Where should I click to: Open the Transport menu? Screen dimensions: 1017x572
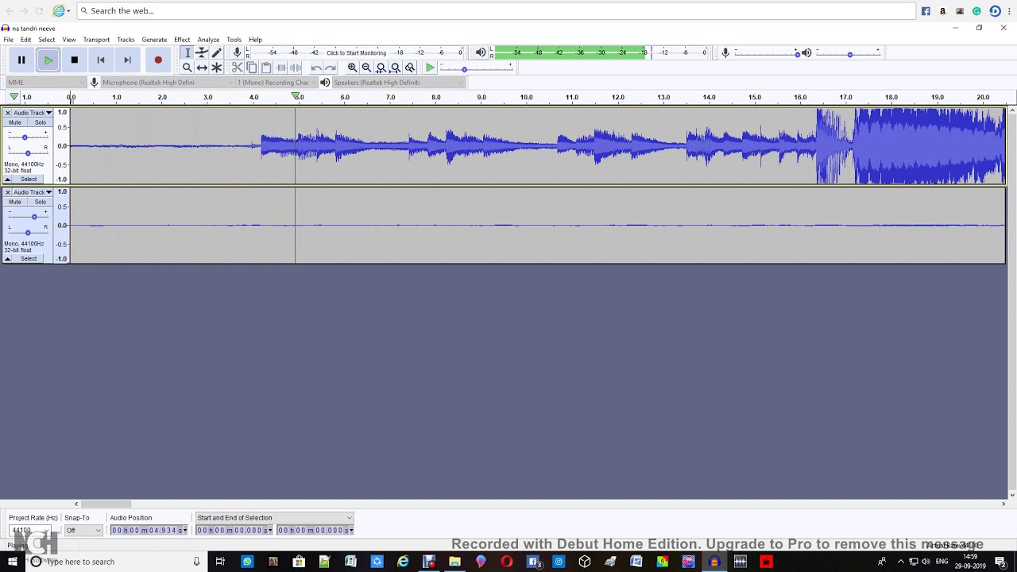(96, 40)
